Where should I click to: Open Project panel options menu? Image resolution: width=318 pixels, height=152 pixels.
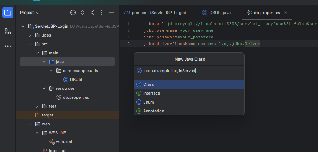[102, 13]
